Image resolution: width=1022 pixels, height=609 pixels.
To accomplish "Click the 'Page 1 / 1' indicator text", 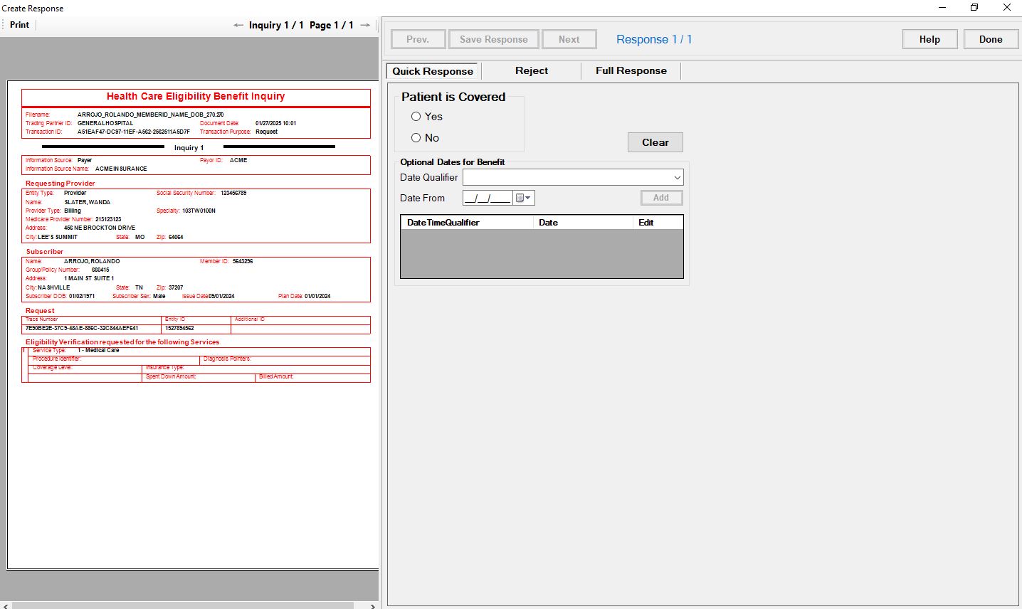I will pos(332,25).
